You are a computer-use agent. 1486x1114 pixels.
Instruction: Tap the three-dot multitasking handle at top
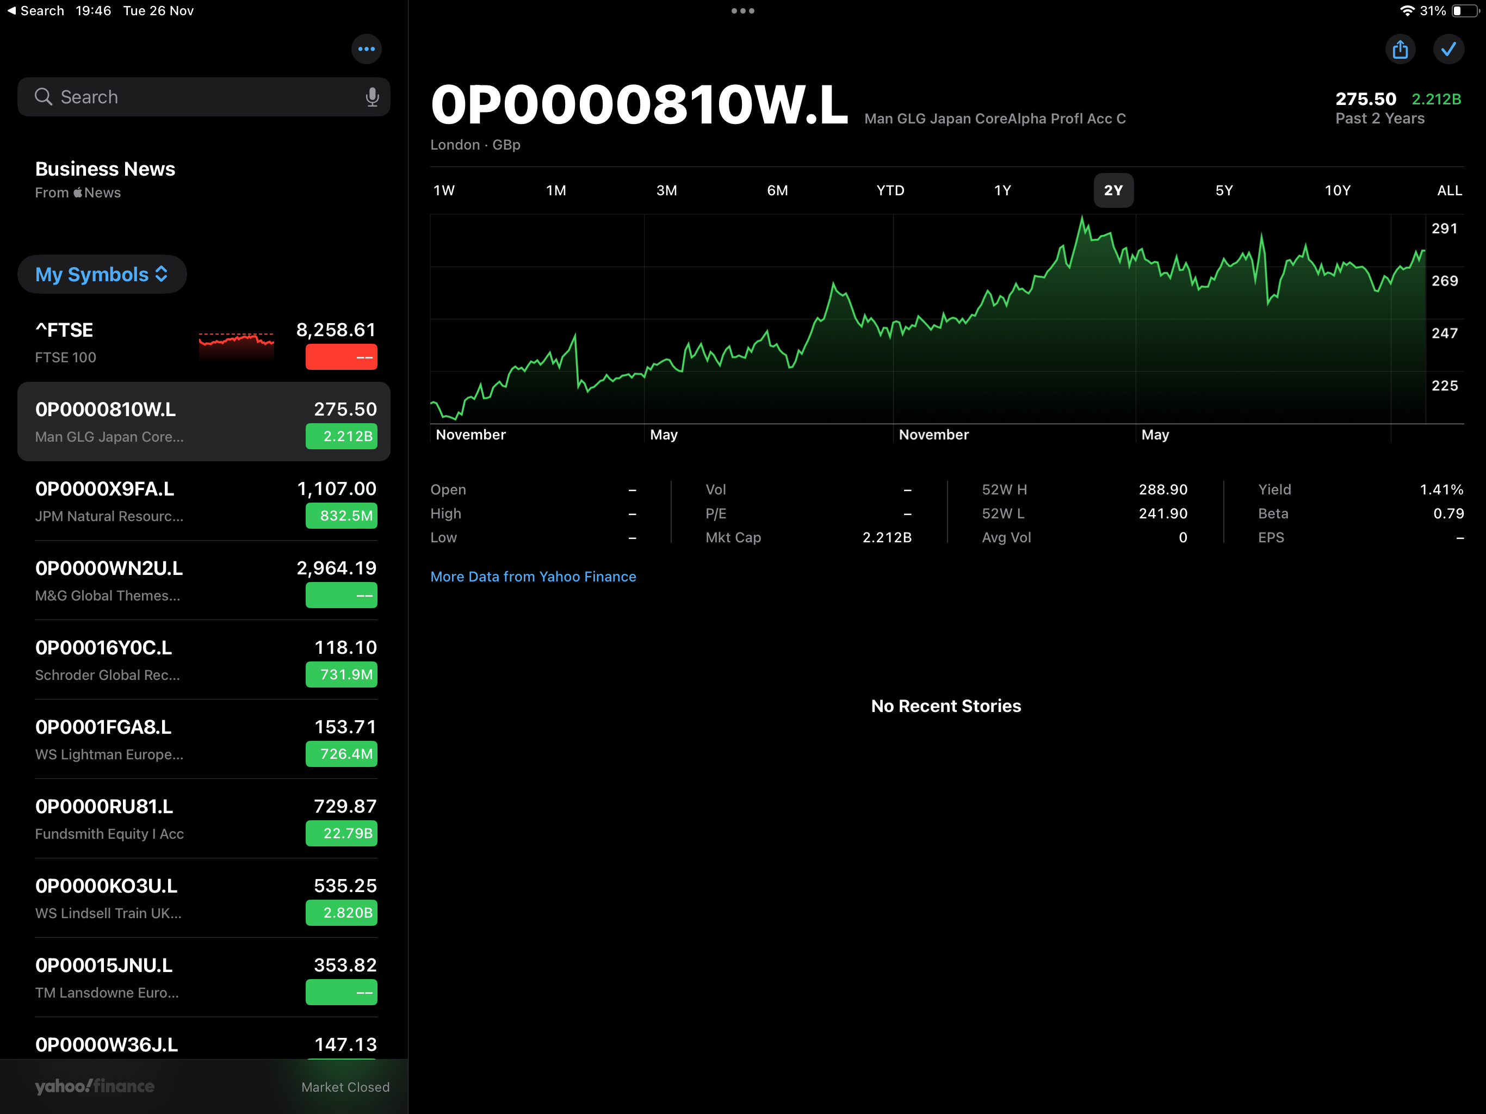click(x=742, y=11)
